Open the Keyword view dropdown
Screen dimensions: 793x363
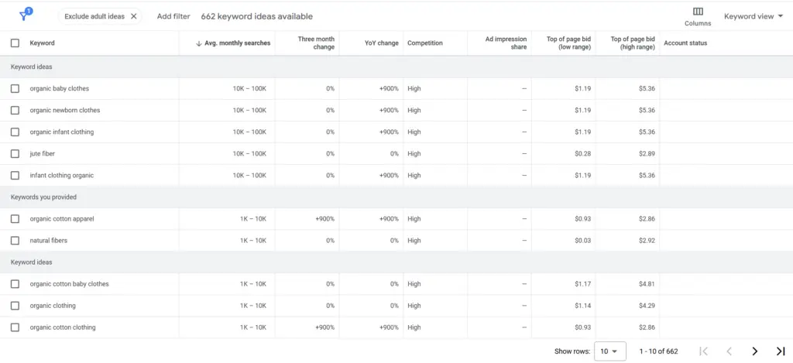click(x=753, y=16)
